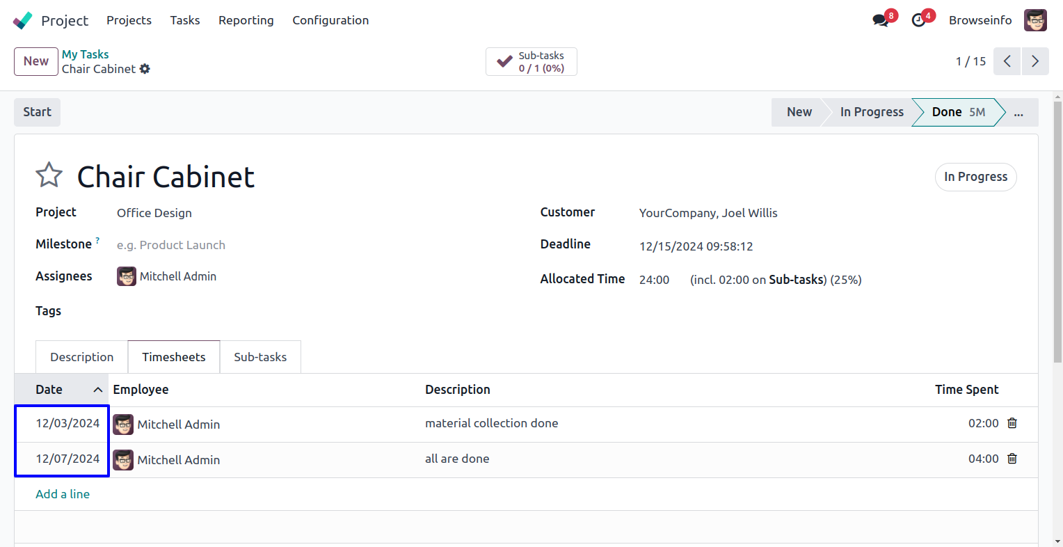1063x547 pixels.
Task: Go to previous record arrow
Action: coord(1007,61)
